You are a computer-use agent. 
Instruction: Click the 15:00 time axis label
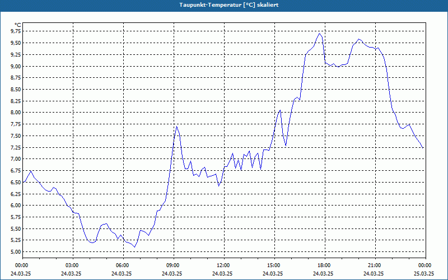(x=274, y=265)
